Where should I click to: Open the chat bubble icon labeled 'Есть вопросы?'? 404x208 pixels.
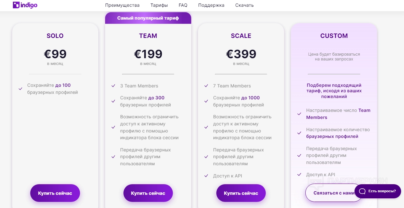tap(362, 191)
